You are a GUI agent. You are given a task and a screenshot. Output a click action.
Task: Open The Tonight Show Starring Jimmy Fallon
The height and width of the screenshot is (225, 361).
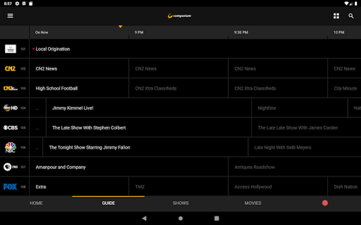pos(145,147)
